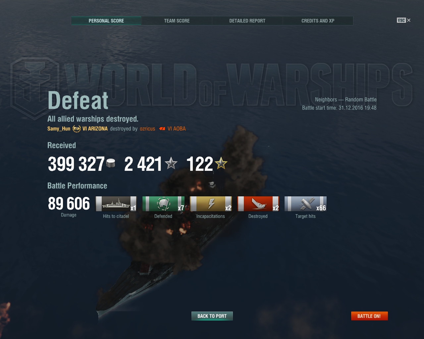Click the Target hits ribbon icon
Viewport: 424px width, 339px height.
(305, 204)
